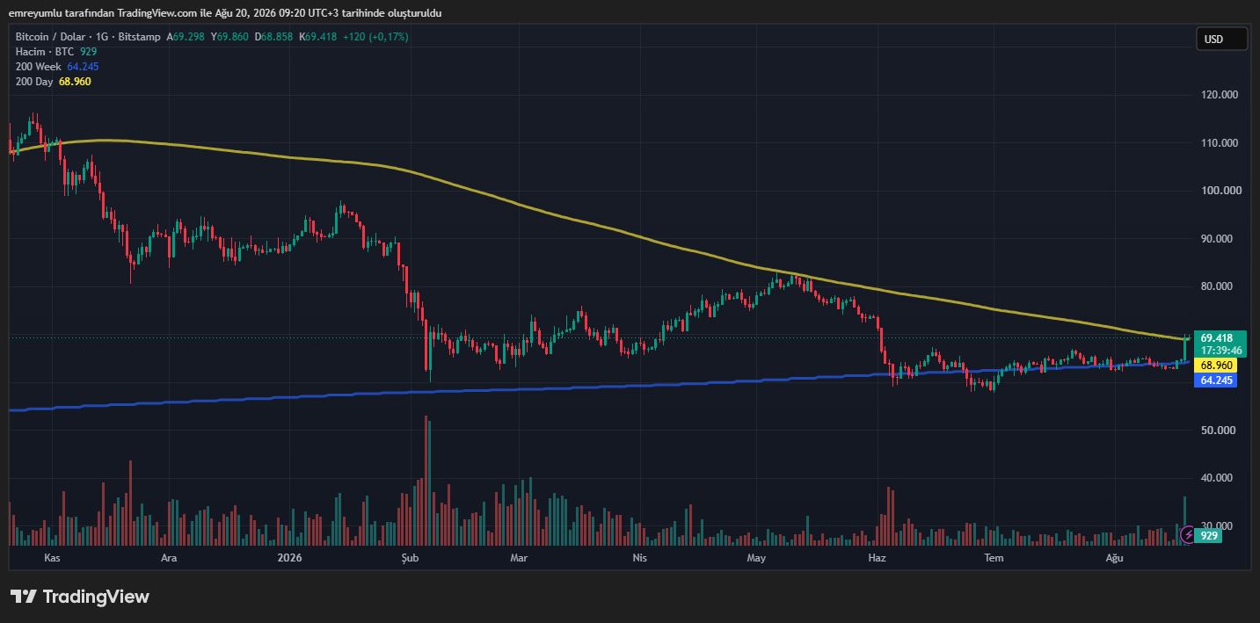
Task: Click the 120.000 price axis label
Action: [1220, 95]
